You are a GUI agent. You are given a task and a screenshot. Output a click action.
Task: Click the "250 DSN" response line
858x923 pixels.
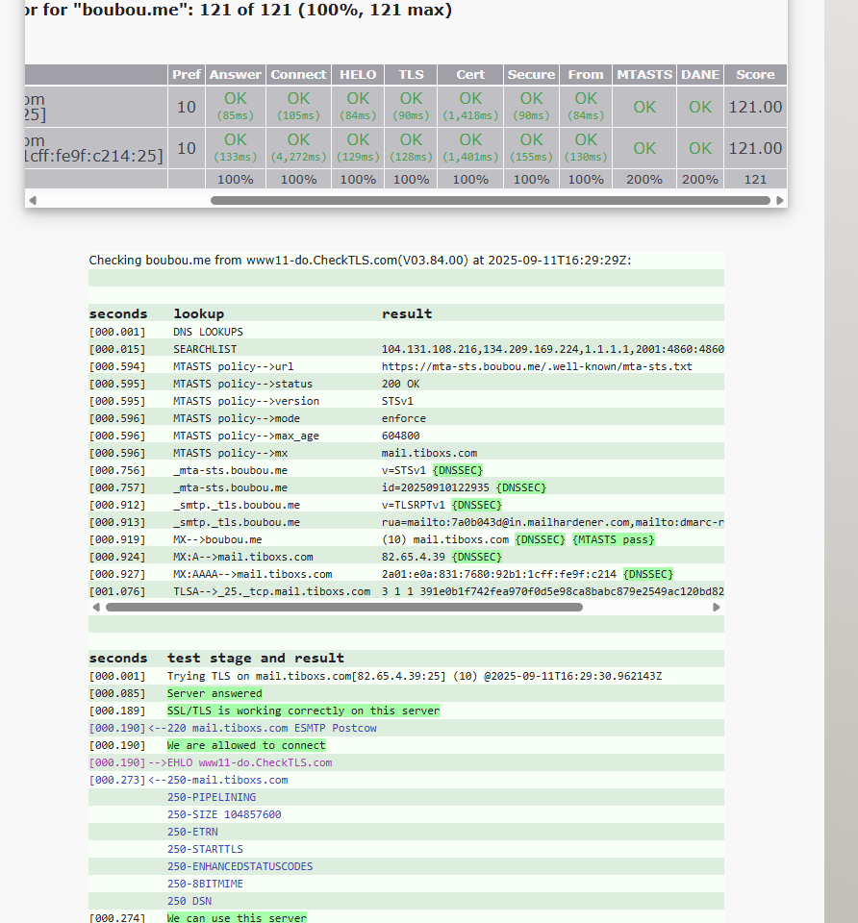tap(189, 901)
